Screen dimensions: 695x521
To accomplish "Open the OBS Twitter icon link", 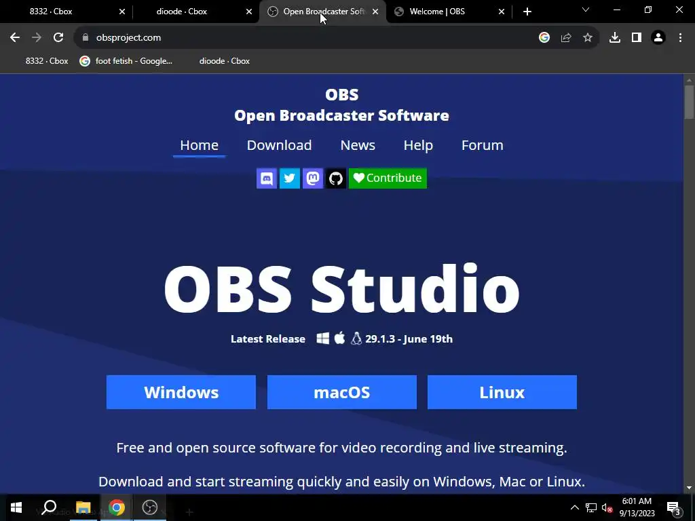I will [x=289, y=178].
